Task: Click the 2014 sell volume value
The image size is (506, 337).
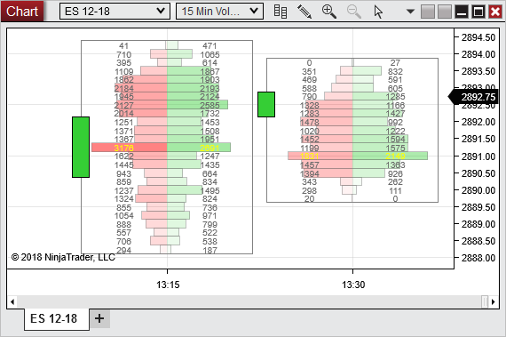Action: coord(124,114)
